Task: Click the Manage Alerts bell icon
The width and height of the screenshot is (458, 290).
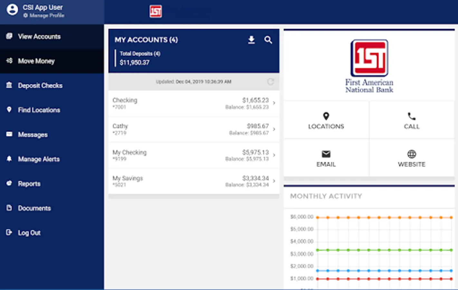Action: (9, 159)
